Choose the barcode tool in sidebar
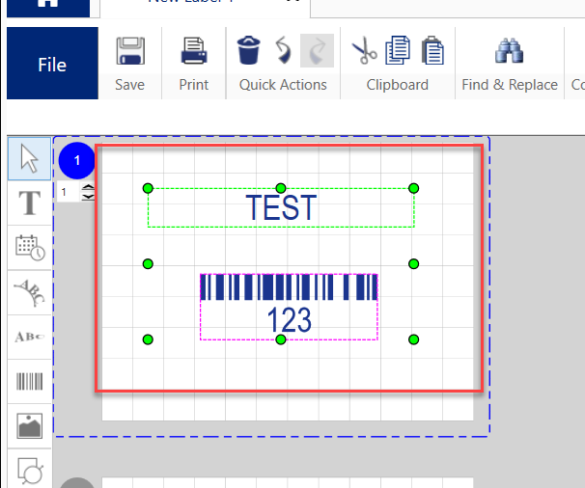585x488 pixels. point(30,380)
